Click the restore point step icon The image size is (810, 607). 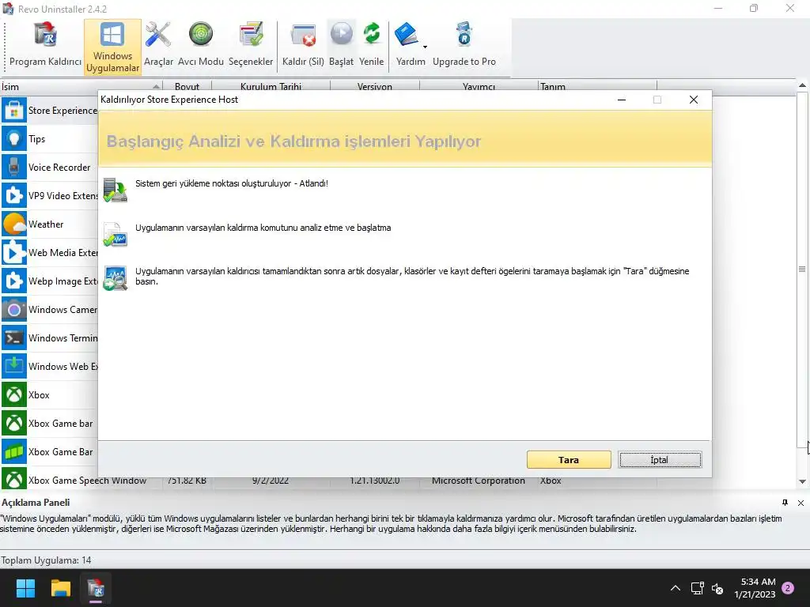click(x=115, y=190)
